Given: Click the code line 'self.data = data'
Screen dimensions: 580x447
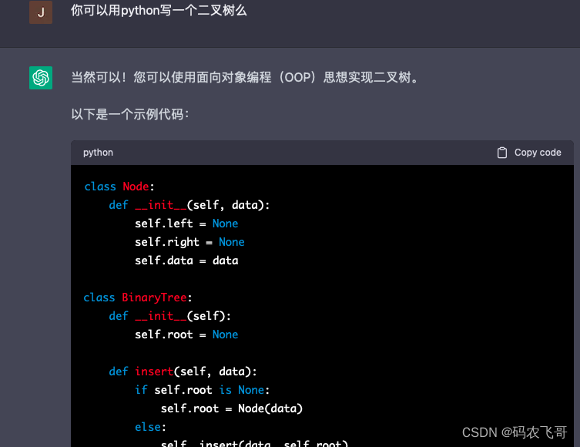Looking at the screenshot, I should [186, 260].
